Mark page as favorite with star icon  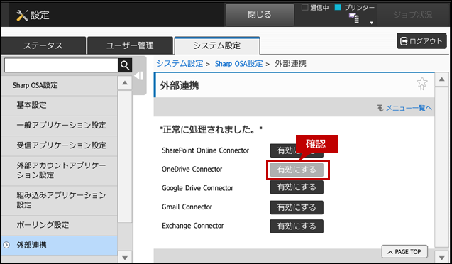421,84
